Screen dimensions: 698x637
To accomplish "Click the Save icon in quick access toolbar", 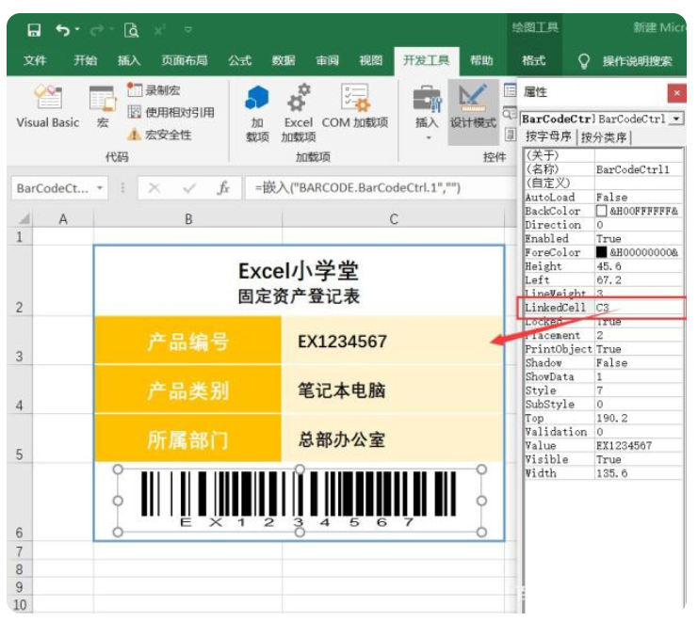I will click(x=34, y=30).
